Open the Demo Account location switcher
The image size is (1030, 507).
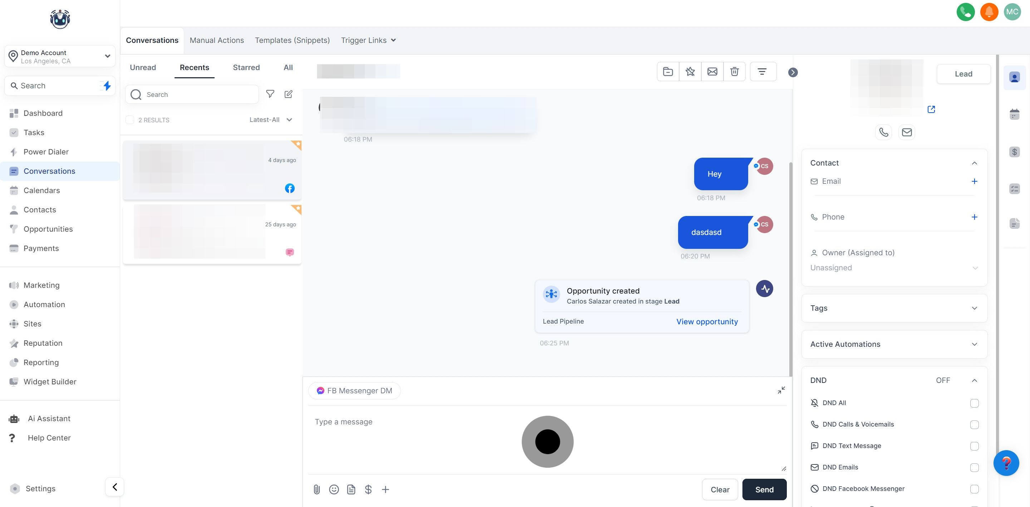pos(60,56)
